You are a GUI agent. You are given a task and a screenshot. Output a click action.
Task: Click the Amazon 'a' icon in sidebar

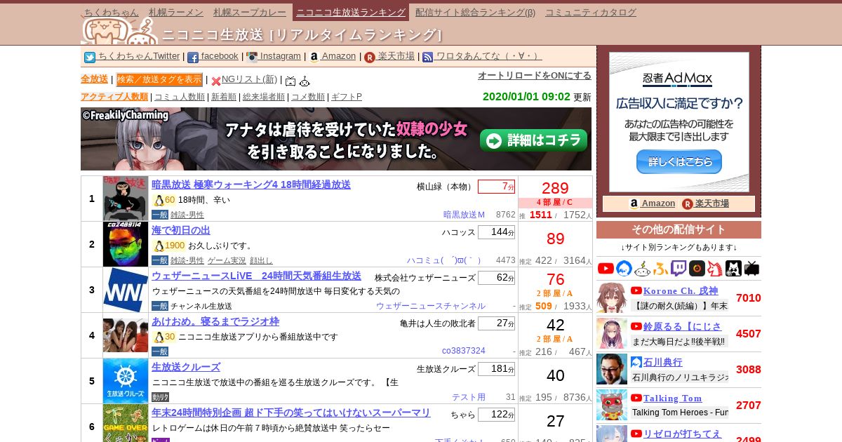(634, 203)
